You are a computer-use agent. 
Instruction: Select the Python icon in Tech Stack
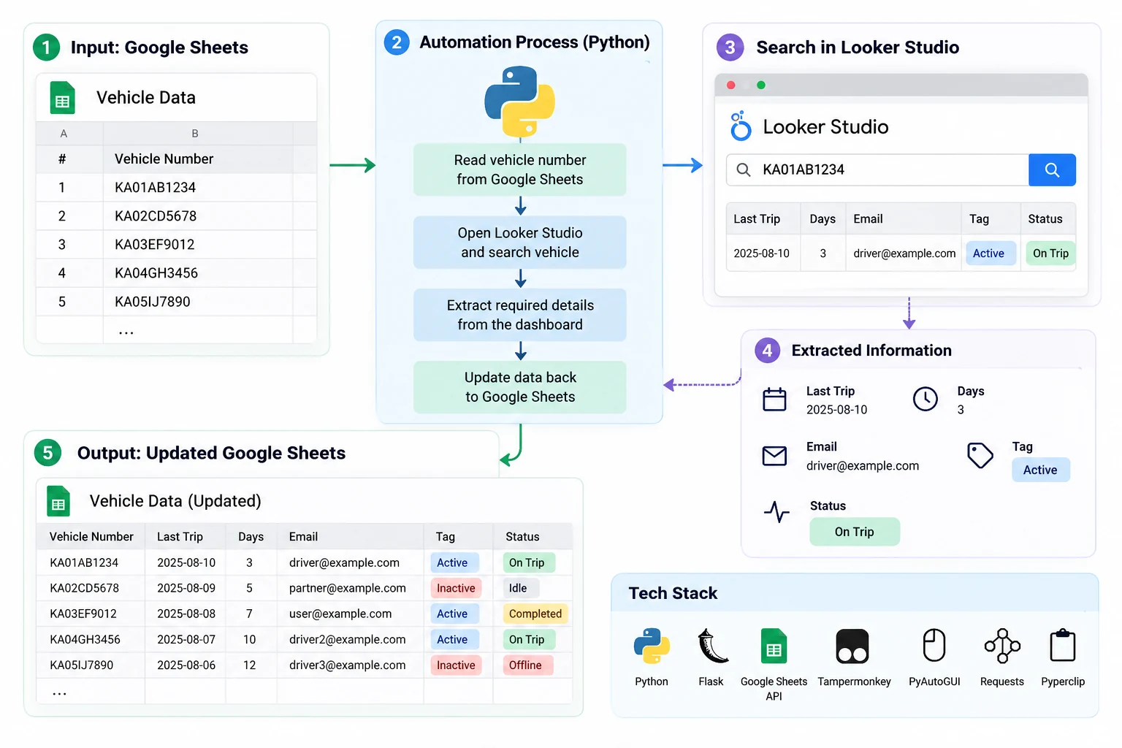click(652, 646)
